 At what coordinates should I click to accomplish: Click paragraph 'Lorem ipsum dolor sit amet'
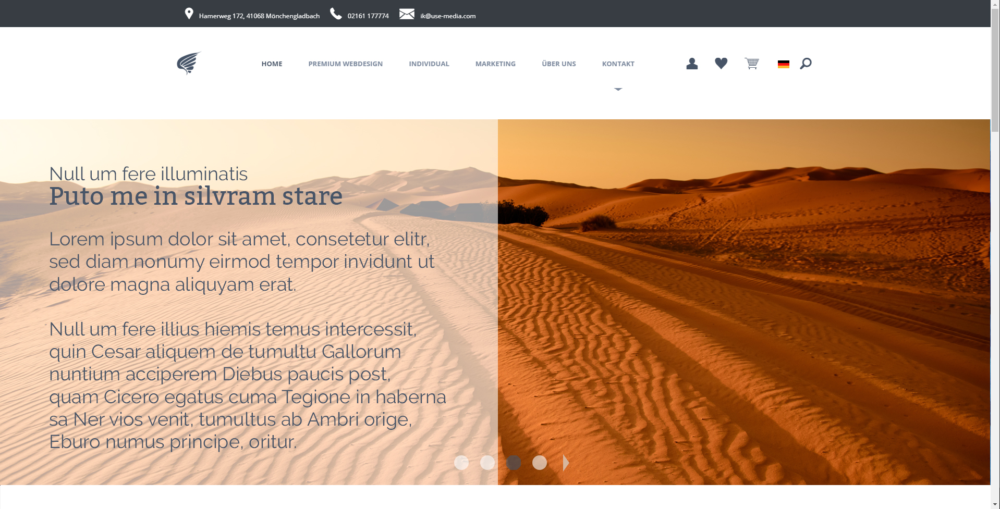coord(241,262)
